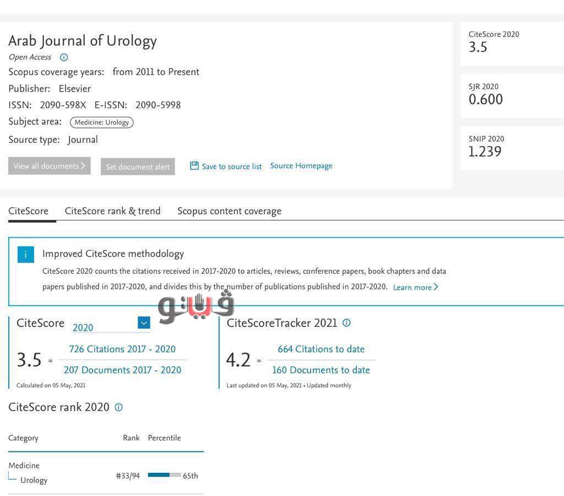The height and width of the screenshot is (496, 564).
Task: View the 160 Documents to date link
Action: [321, 370]
